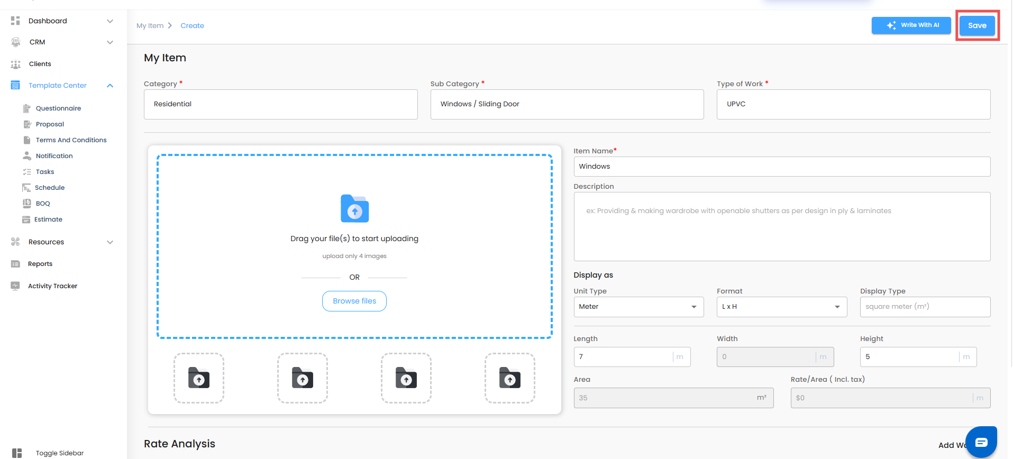Click the 'Drag your file(s) to start uploading' text

(x=354, y=239)
